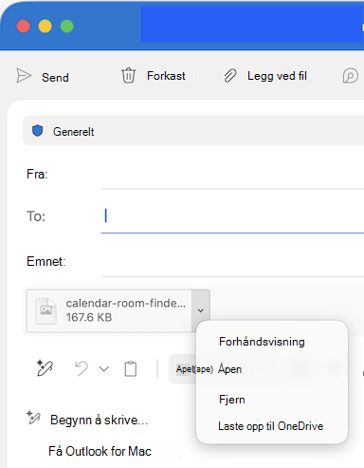Click the Emnet subject field
The image size is (364, 468).
pos(232,262)
